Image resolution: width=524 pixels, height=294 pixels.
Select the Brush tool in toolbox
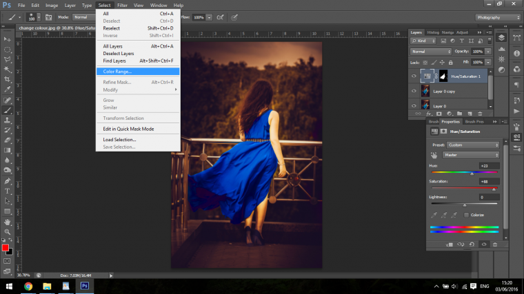pos(7,110)
